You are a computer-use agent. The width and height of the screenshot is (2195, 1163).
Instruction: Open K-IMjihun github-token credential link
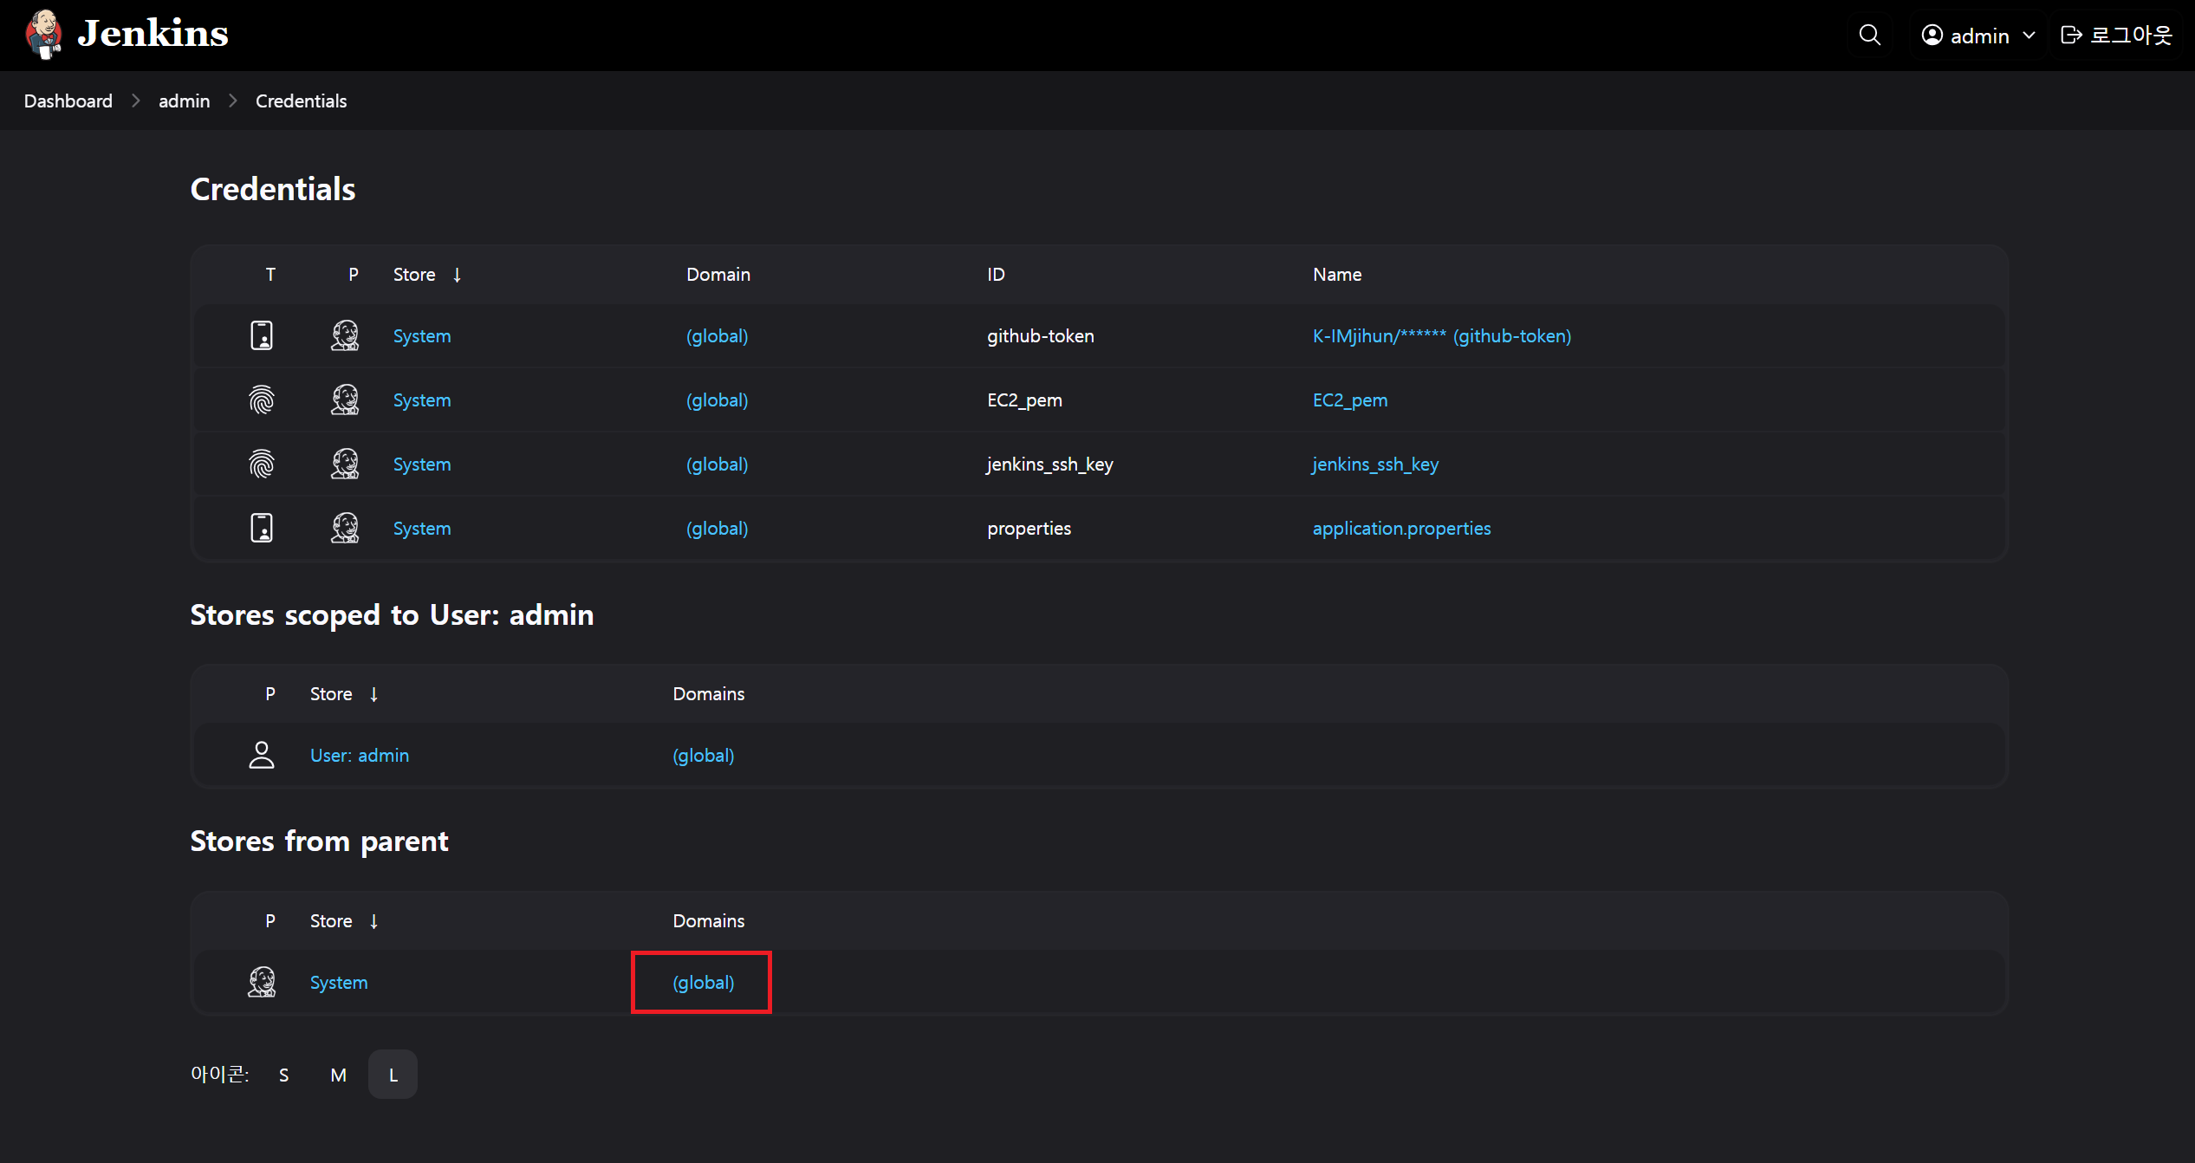[1441, 336]
